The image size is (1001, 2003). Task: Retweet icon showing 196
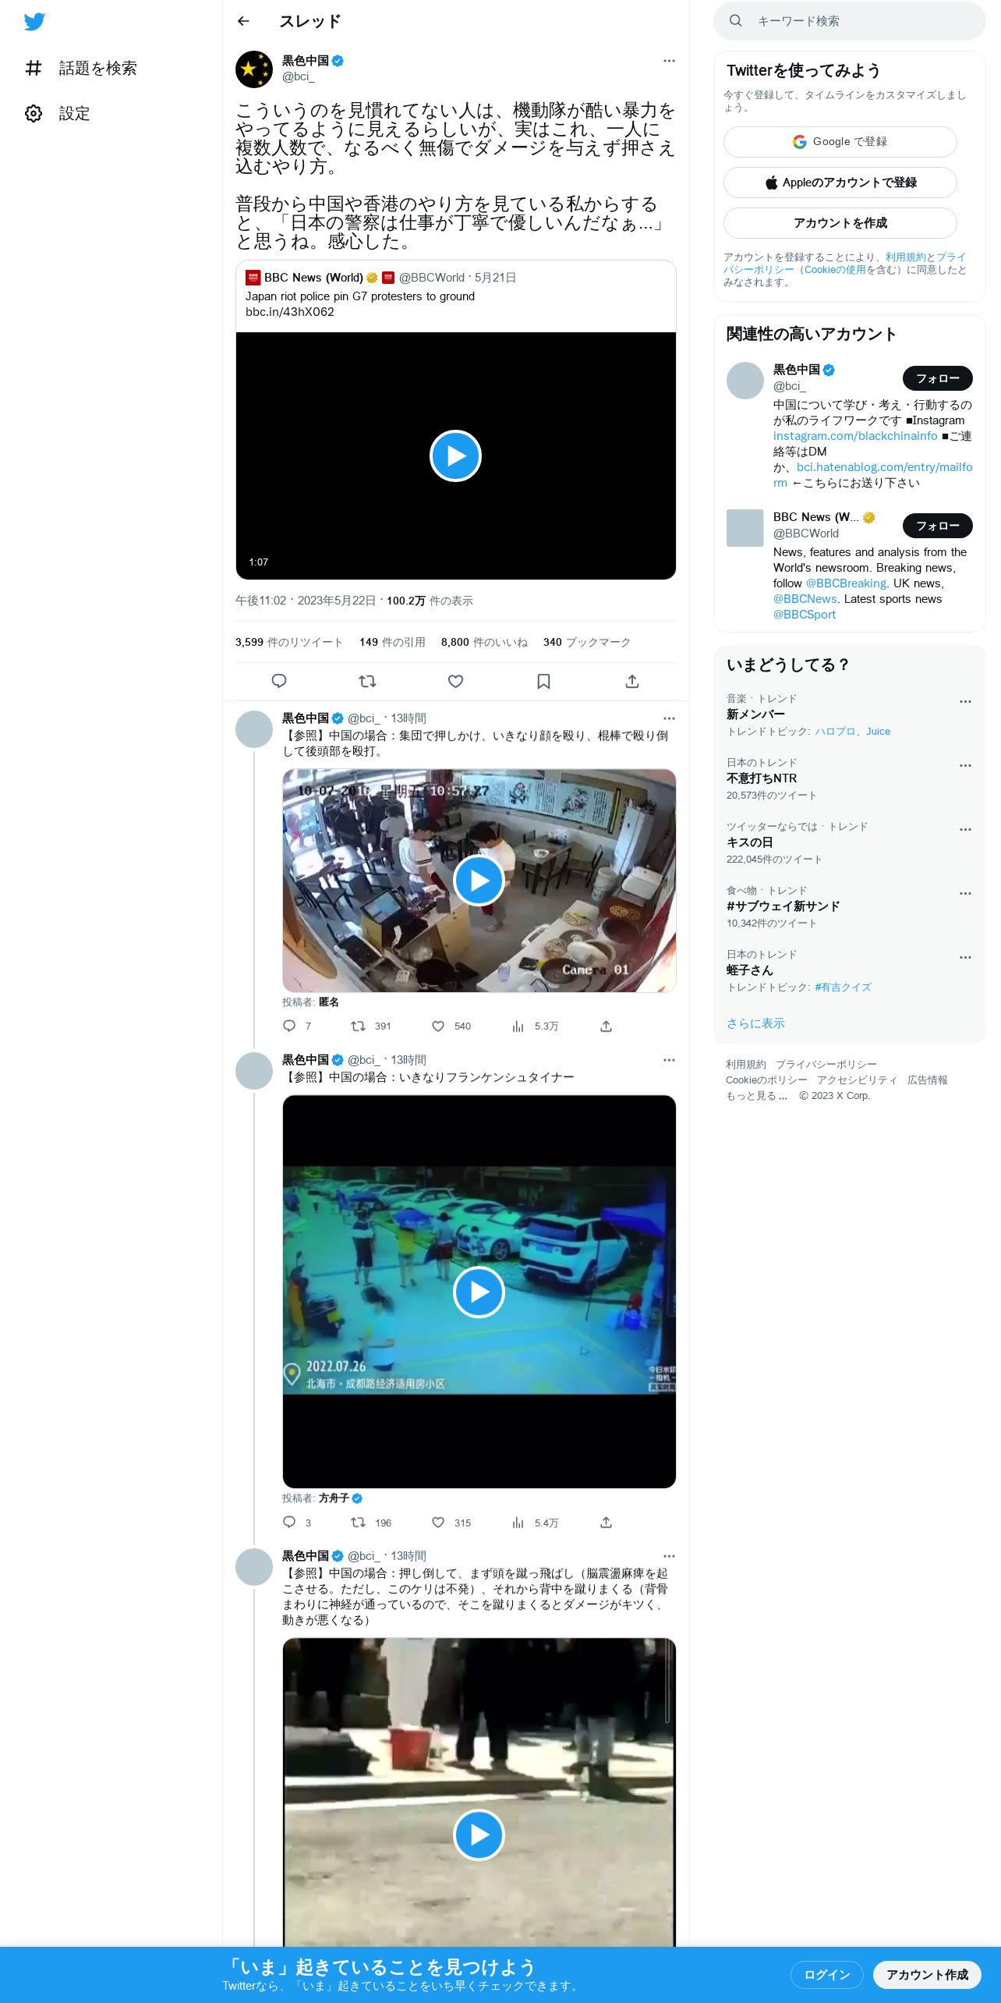pos(358,1522)
